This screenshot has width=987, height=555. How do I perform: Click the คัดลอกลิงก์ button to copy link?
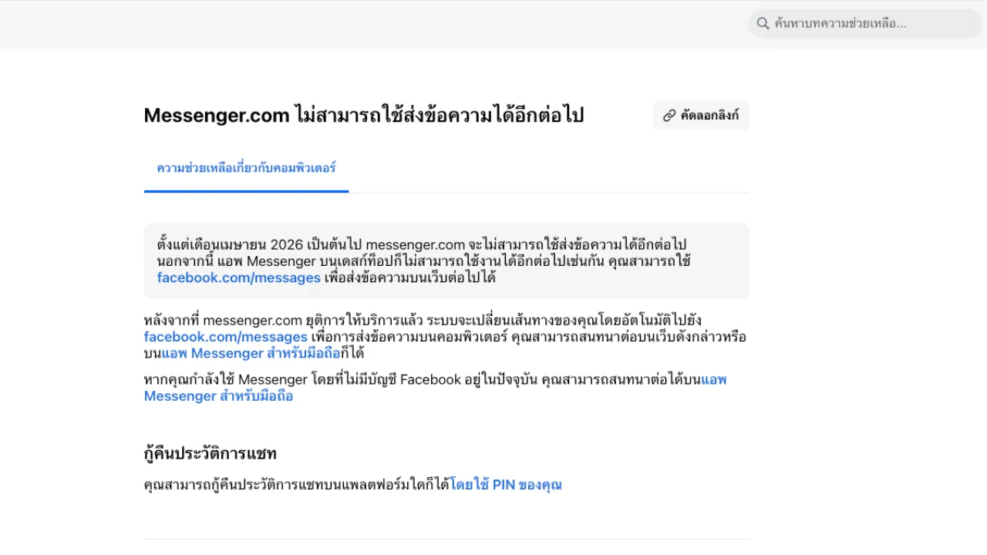tap(700, 115)
